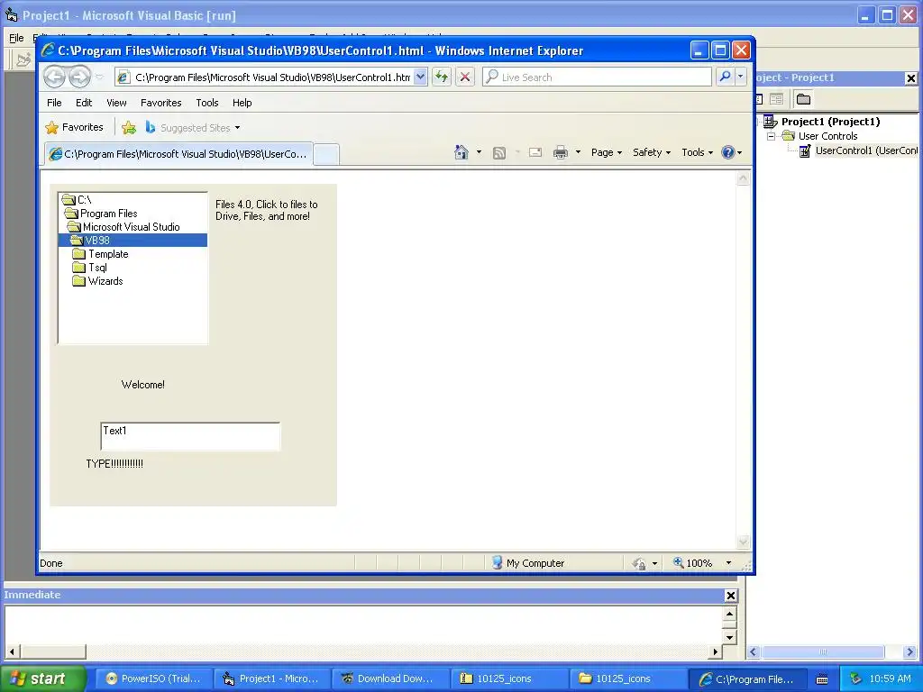This screenshot has height=692, width=923.
Task: Print the page with the printer icon
Action: tap(561, 152)
